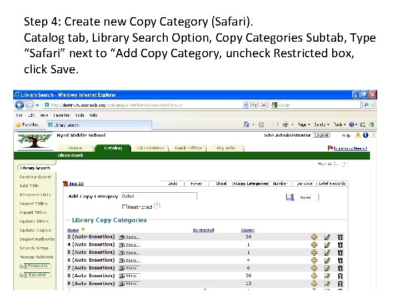Edit category 3 (Auto-Insertion) pencil icon

327,237
